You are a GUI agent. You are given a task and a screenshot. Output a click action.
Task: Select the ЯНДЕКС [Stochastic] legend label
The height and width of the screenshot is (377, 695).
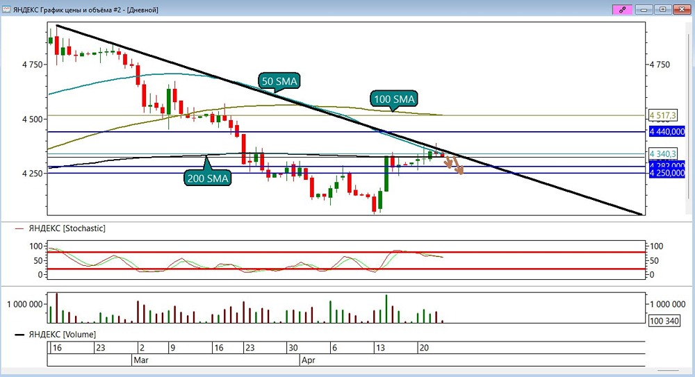67,228
